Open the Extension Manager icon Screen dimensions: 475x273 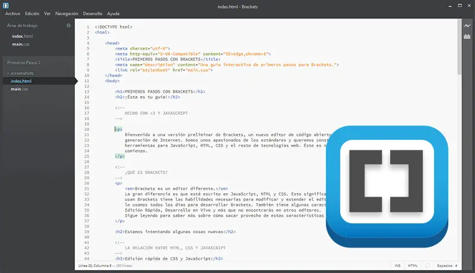[x=467, y=37]
